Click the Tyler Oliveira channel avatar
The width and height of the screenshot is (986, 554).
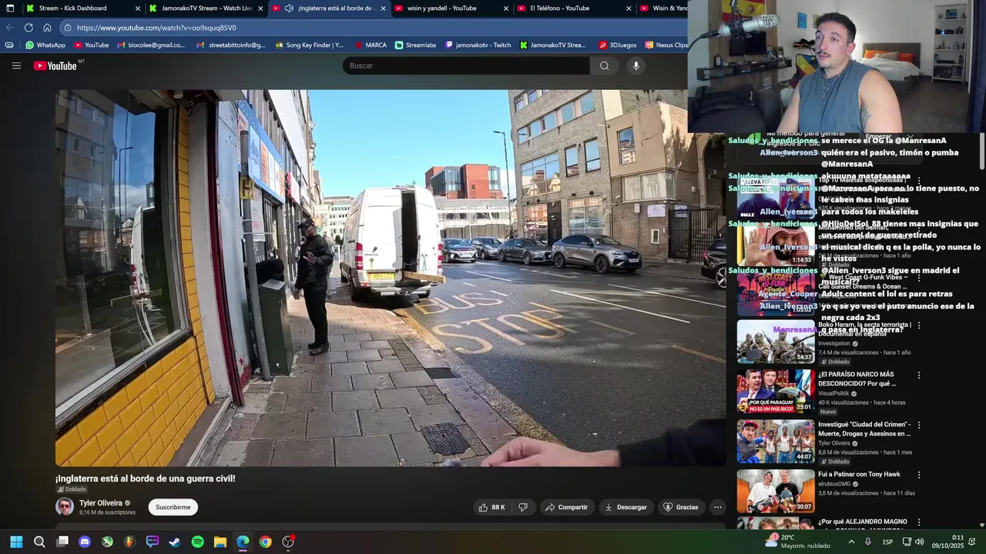pyautogui.click(x=65, y=506)
